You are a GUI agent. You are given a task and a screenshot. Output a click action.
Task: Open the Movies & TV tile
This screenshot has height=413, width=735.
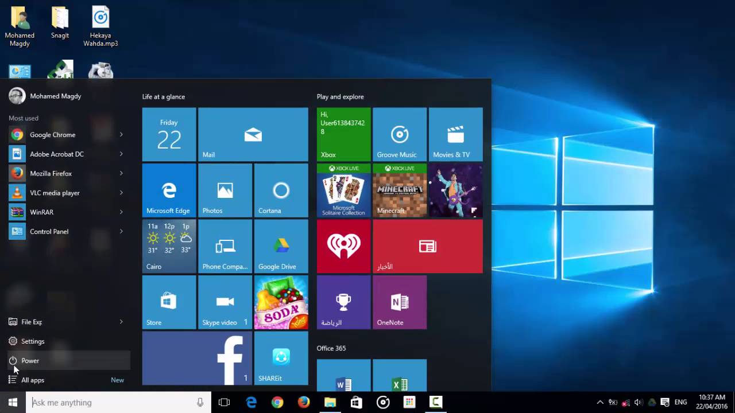coord(456,135)
